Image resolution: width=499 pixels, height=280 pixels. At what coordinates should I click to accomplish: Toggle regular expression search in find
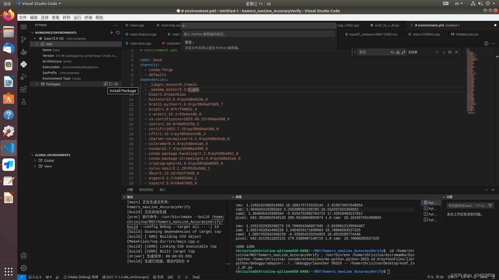click(x=404, y=52)
